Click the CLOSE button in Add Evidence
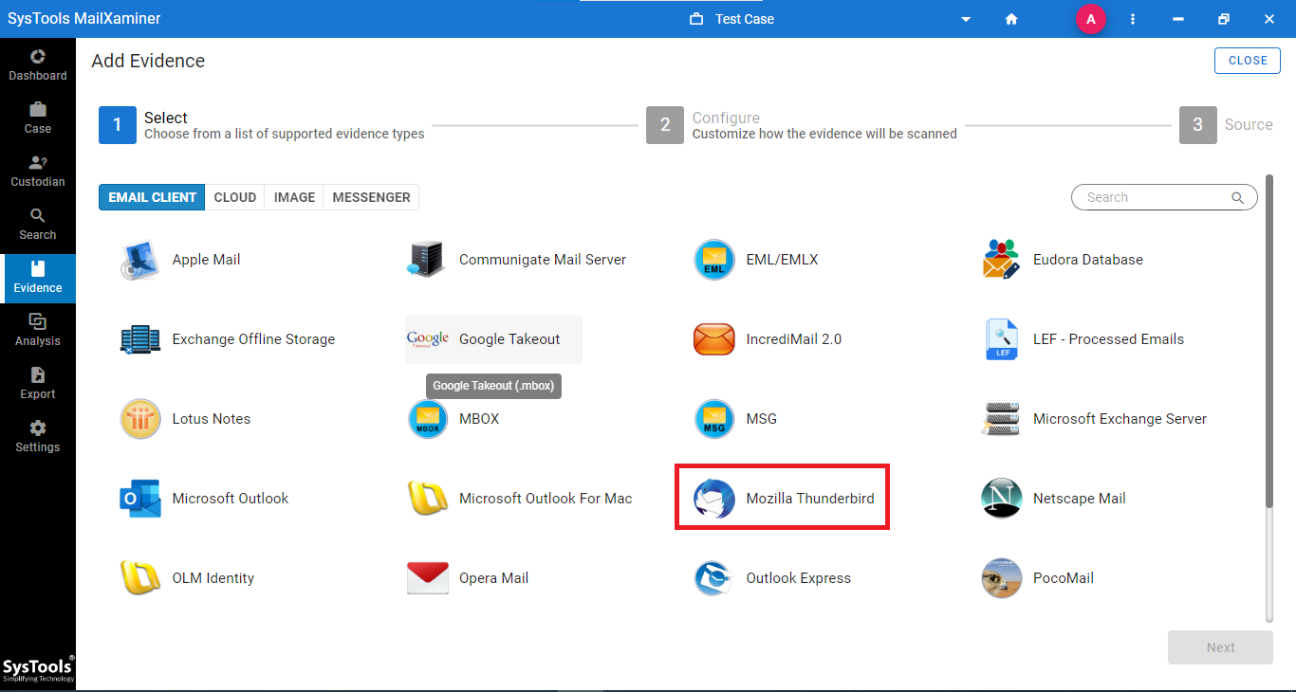This screenshot has height=692, width=1296. pos(1248,61)
